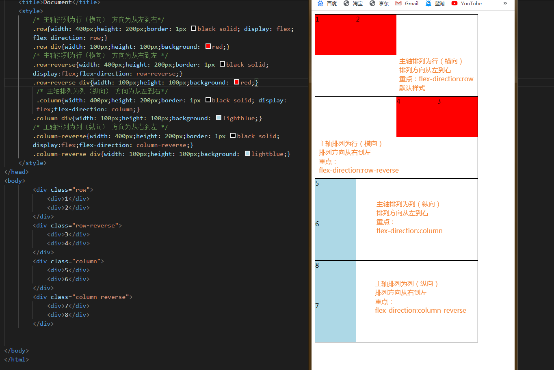Click the first comment above the .row rule

coord(99,20)
